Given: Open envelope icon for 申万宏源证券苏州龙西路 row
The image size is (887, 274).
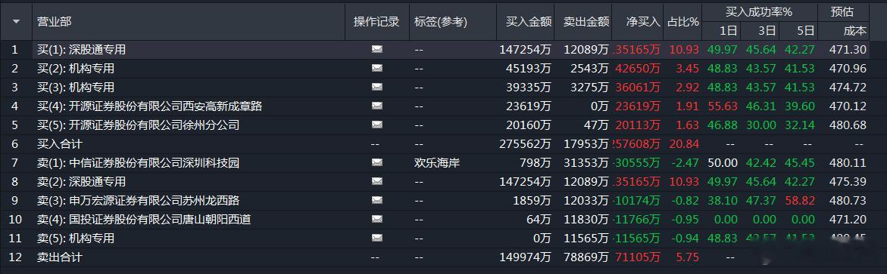Looking at the screenshot, I should point(376,201).
